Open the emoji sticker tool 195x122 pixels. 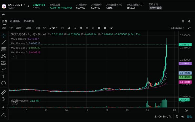4,83
